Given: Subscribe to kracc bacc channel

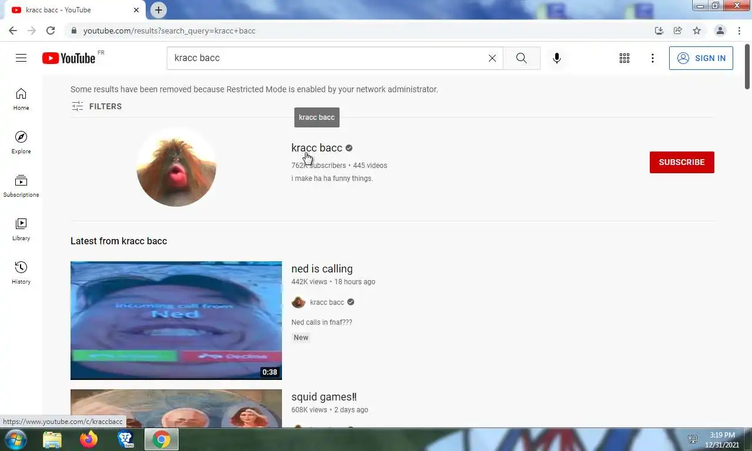Looking at the screenshot, I should tap(681, 162).
